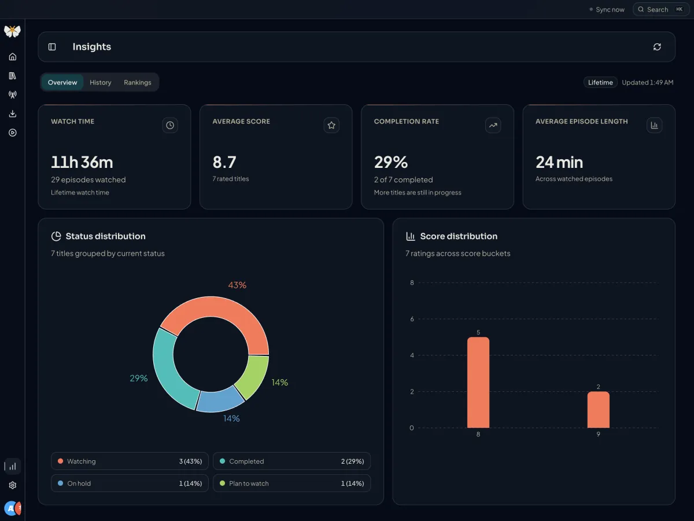The height and width of the screenshot is (521, 694).
Task: Select the On hold legend row
Action: click(130, 483)
